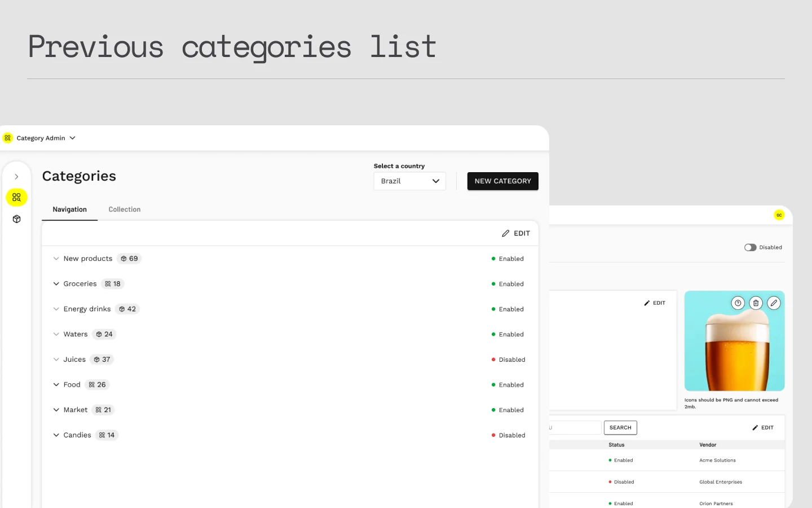This screenshot has width=812, height=508.
Task: Expand the Food row
Action: (56, 385)
